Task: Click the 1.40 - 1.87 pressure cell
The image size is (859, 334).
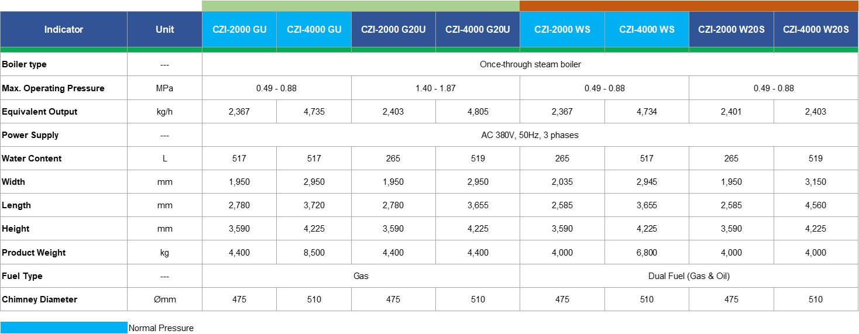Action: pyautogui.click(x=435, y=88)
